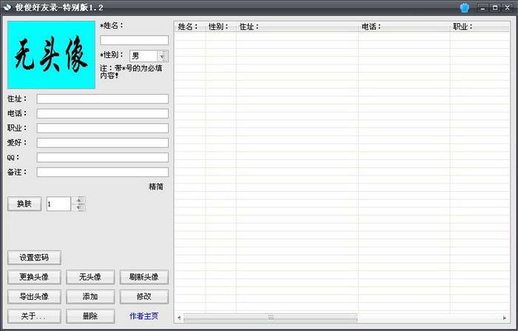Image resolution: width=518 pixels, height=331 pixels.
Task: Minimize the 俊俊好友录 window
Action: tap(482, 7)
